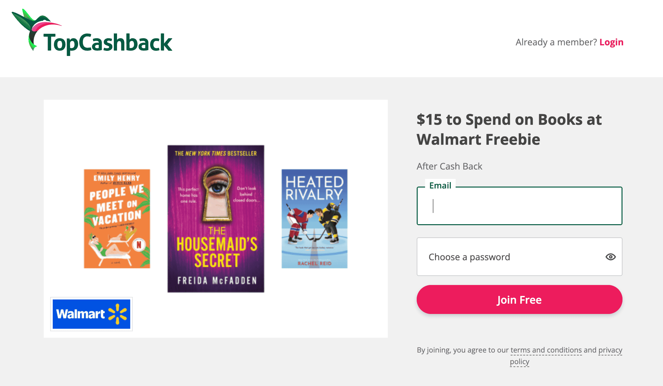Click the Walmart spark icon
The image size is (663, 386).
(118, 314)
